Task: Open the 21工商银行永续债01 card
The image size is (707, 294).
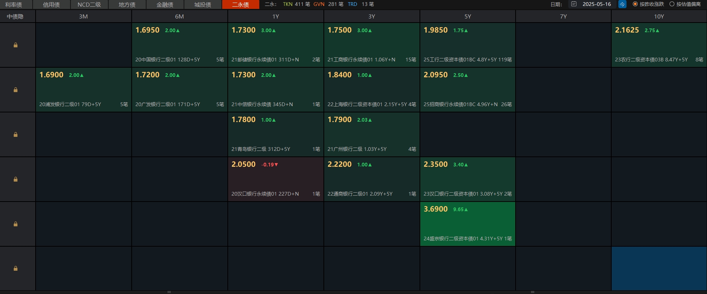Action: coord(372,45)
